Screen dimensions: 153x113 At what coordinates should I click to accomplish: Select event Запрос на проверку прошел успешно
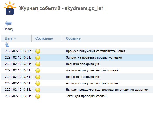coord(94,57)
